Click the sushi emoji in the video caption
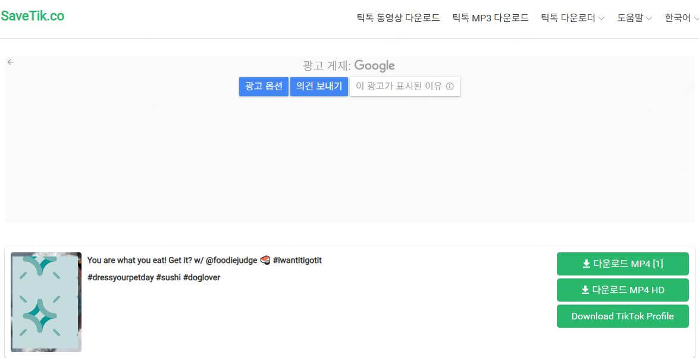 [x=265, y=261]
